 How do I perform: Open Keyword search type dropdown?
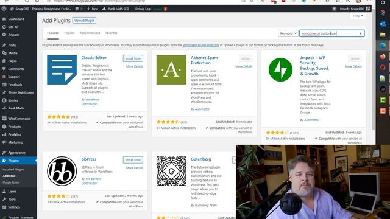pos(288,33)
